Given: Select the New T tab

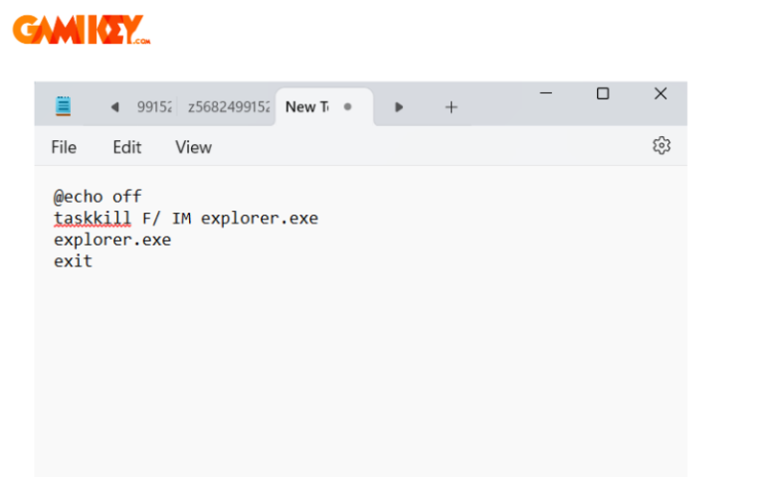Looking at the screenshot, I should pyautogui.click(x=306, y=107).
